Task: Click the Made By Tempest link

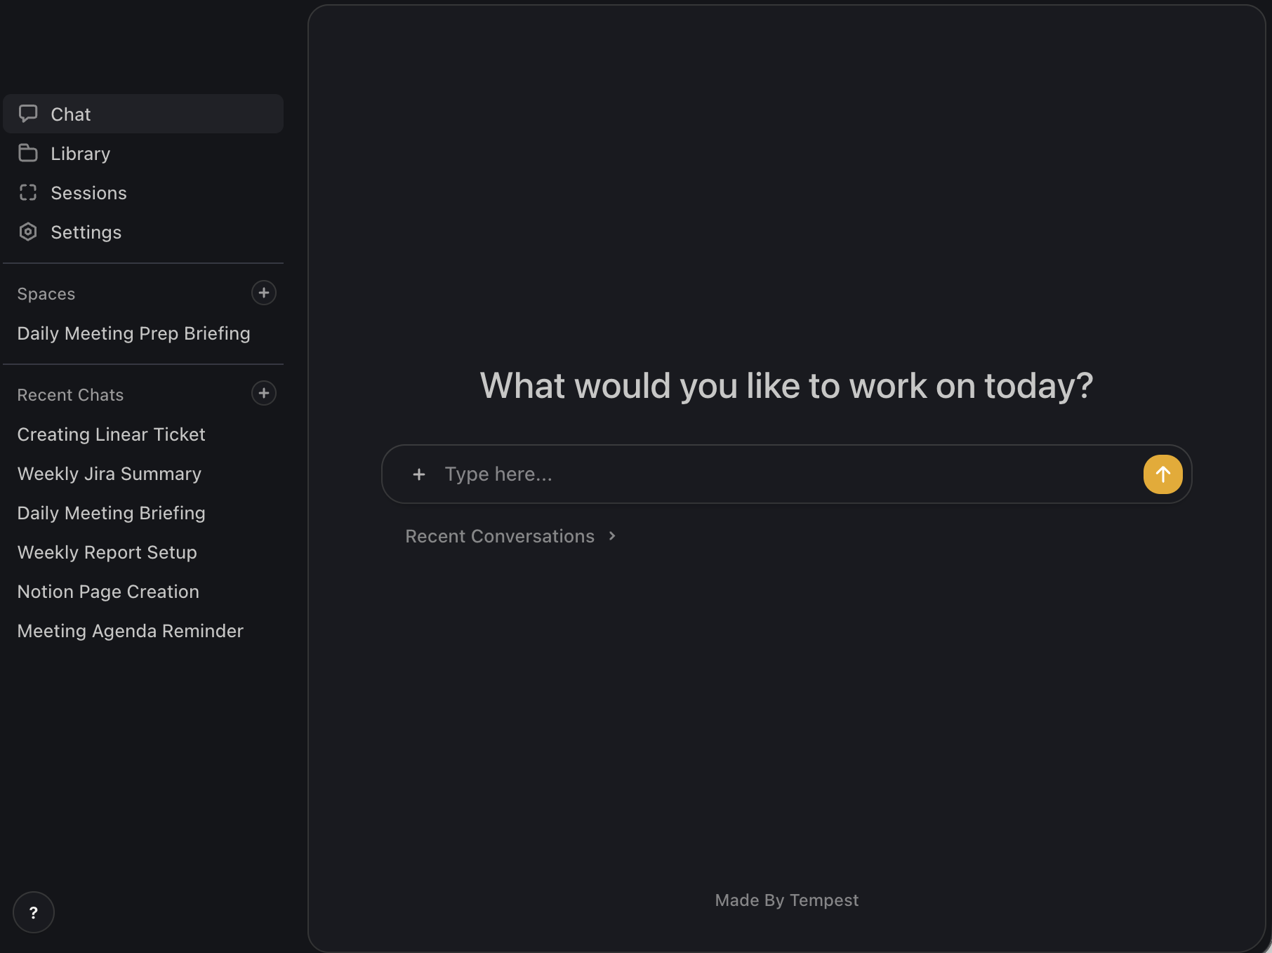Action: pos(786,900)
